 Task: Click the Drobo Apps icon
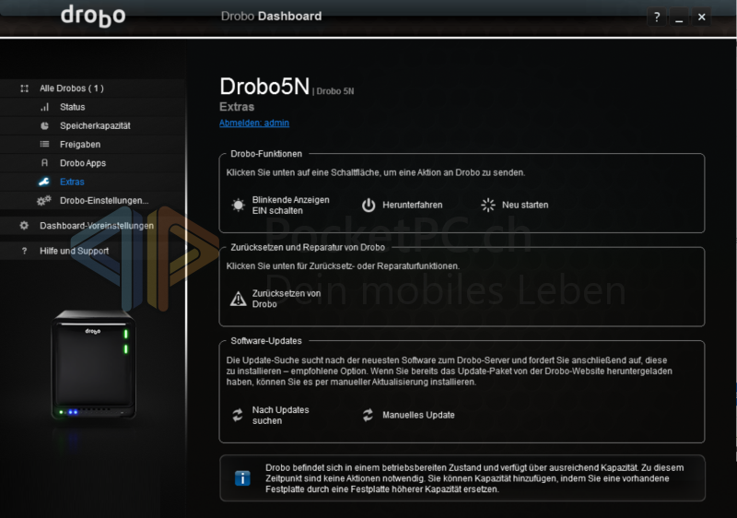[x=44, y=163]
